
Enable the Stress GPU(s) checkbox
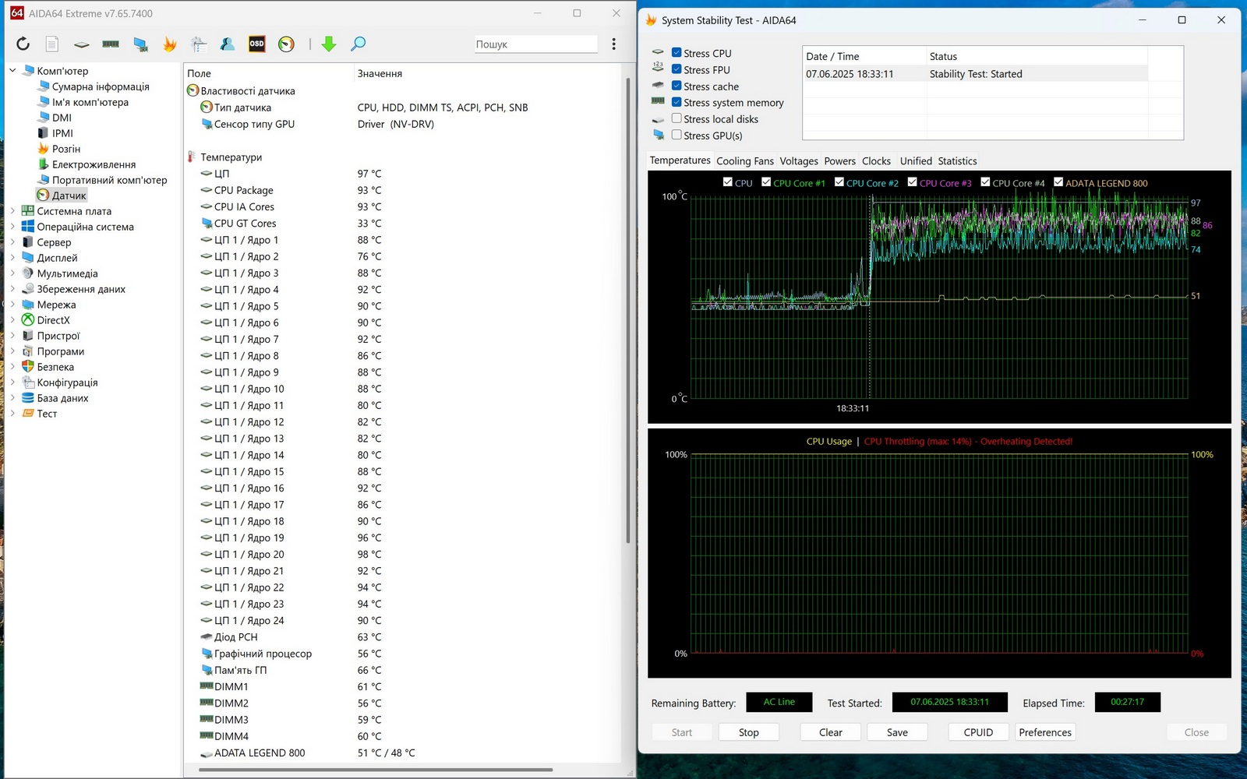click(676, 135)
